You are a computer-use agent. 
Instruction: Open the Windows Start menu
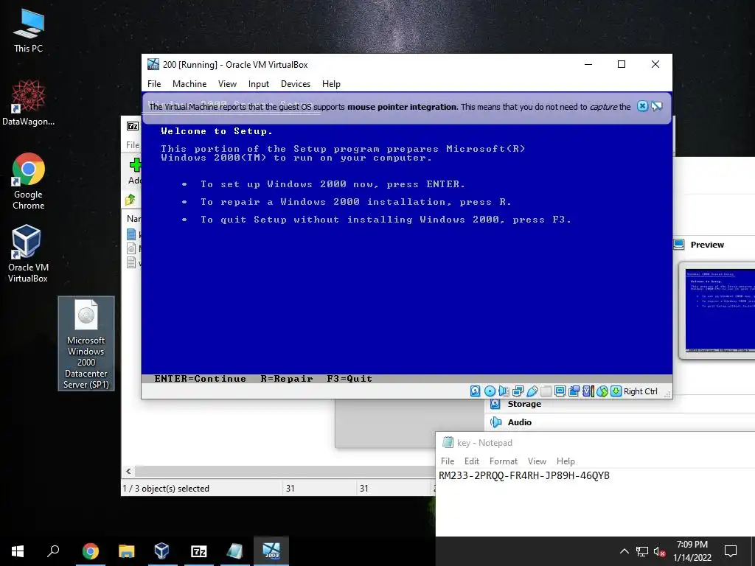coord(18,551)
